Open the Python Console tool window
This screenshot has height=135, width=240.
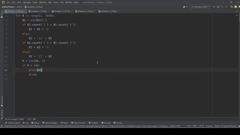[x=78, y=123]
